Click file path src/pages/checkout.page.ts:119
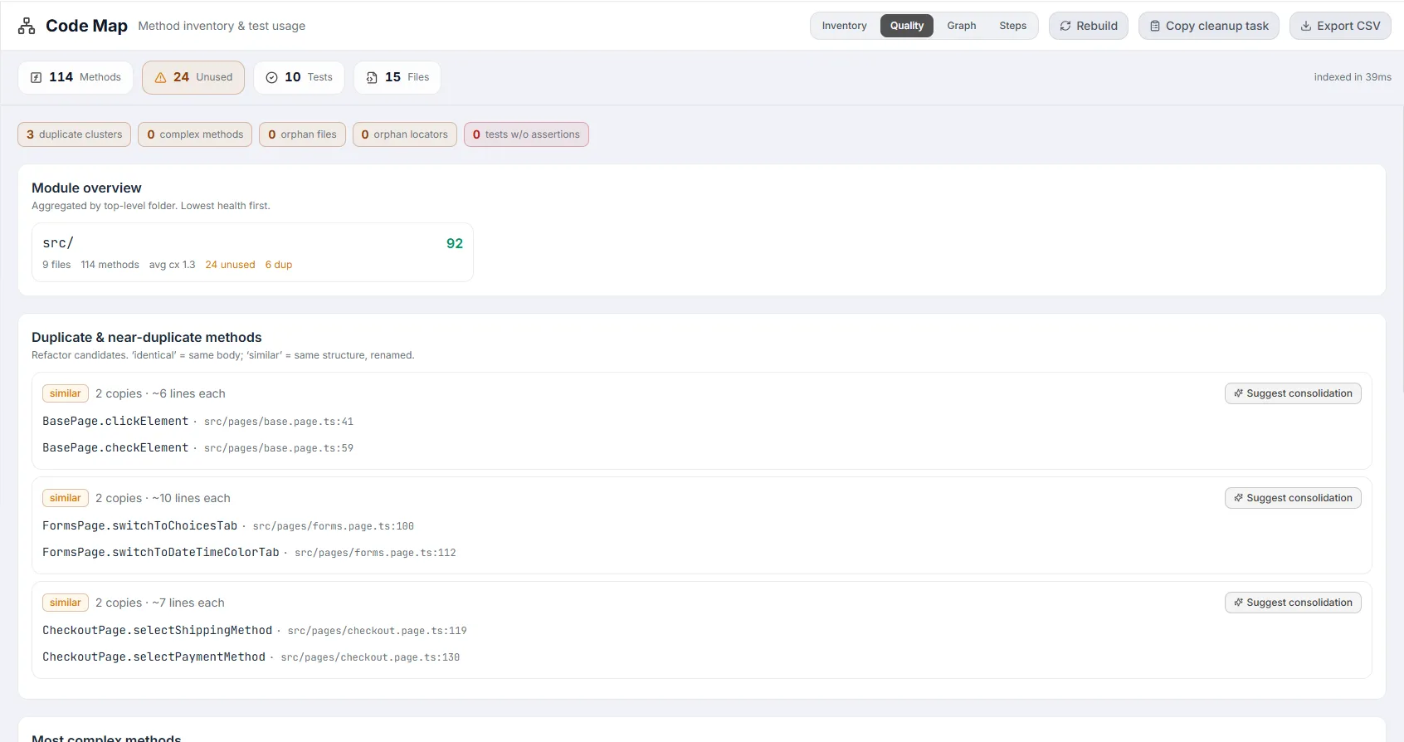The width and height of the screenshot is (1404, 742). coord(377,631)
